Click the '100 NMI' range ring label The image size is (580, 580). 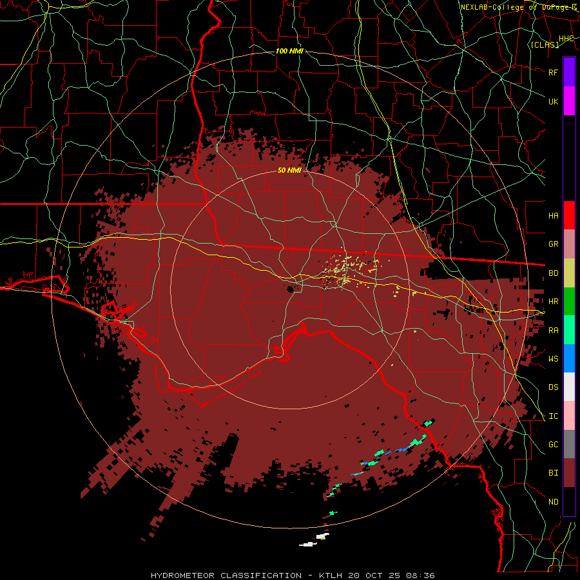(289, 51)
